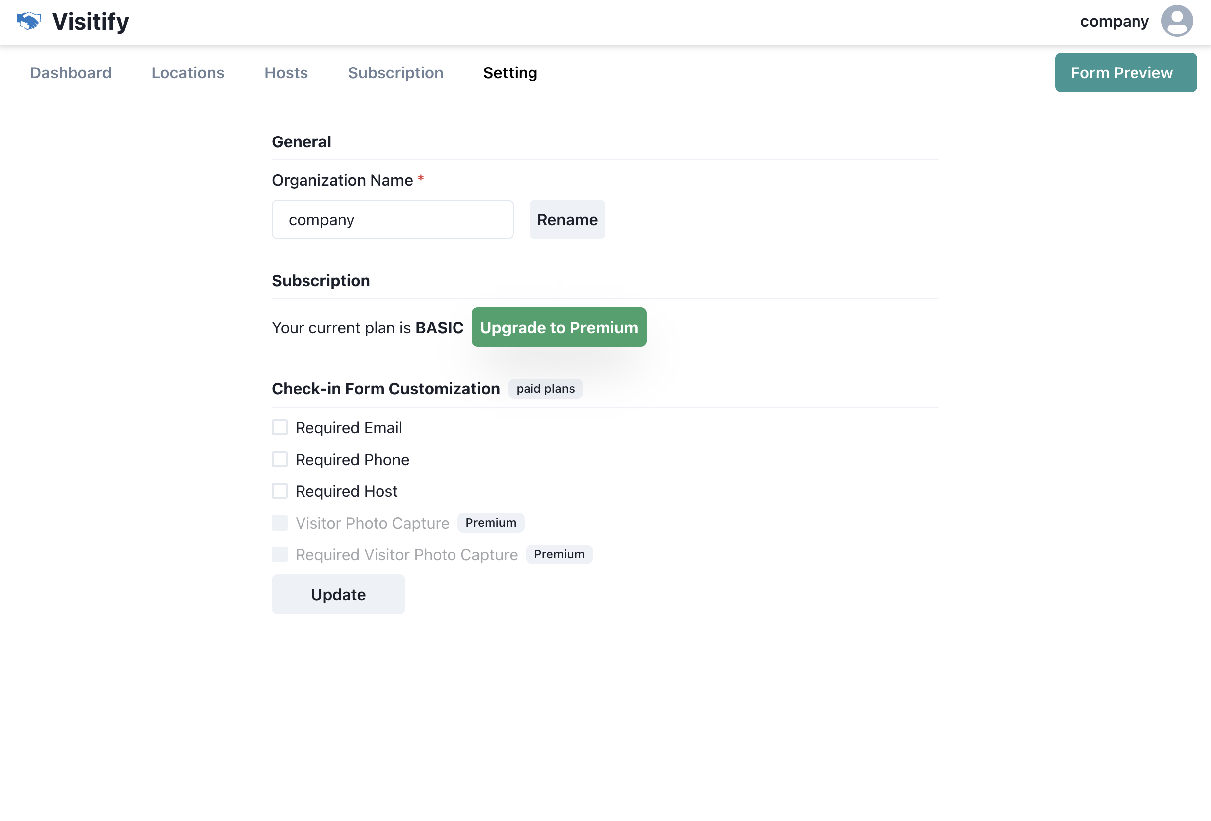Viewport: 1211px width, 821px height.
Task: Click the Rename button
Action: click(567, 220)
